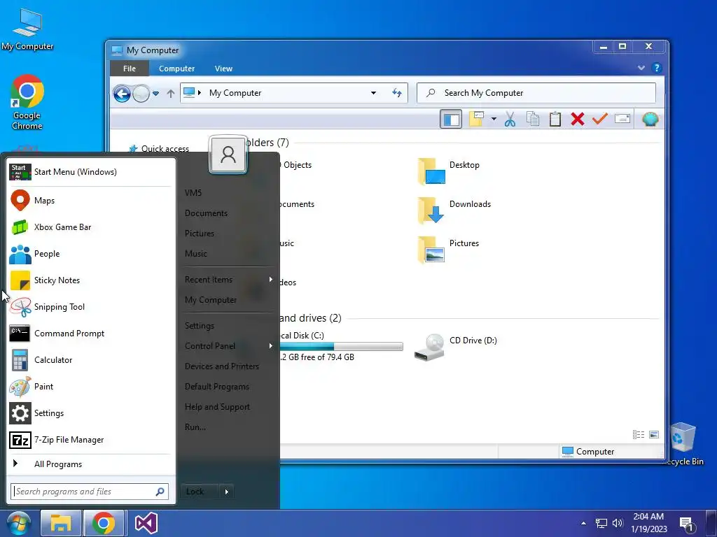This screenshot has height=537, width=717.
Task: Switch to details view icon
Action: pyautogui.click(x=639, y=434)
